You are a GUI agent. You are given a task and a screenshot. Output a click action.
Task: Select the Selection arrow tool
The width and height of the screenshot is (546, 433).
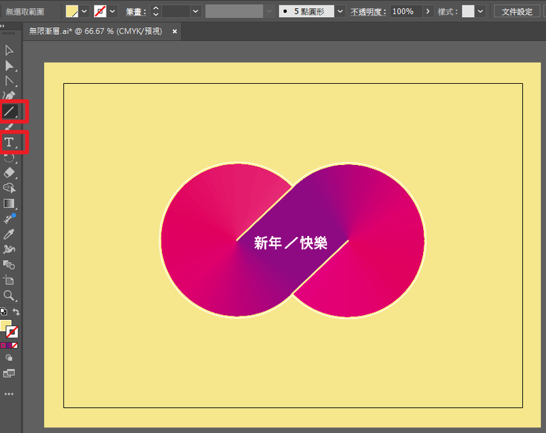[x=10, y=50]
